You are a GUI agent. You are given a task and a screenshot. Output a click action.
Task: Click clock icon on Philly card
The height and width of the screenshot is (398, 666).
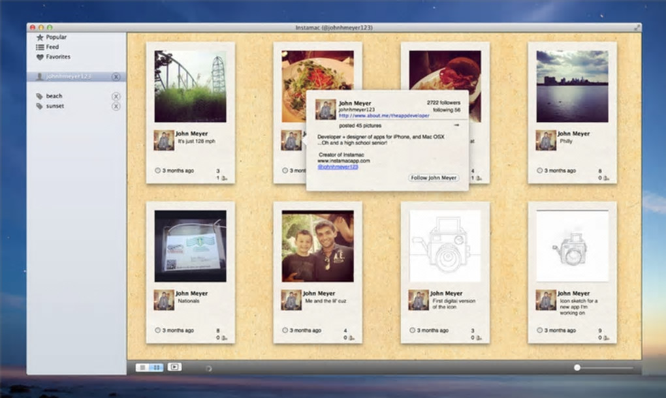coord(539,170)
